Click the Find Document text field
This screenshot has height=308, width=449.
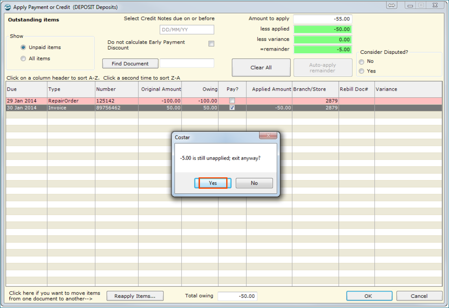point(187,63)
